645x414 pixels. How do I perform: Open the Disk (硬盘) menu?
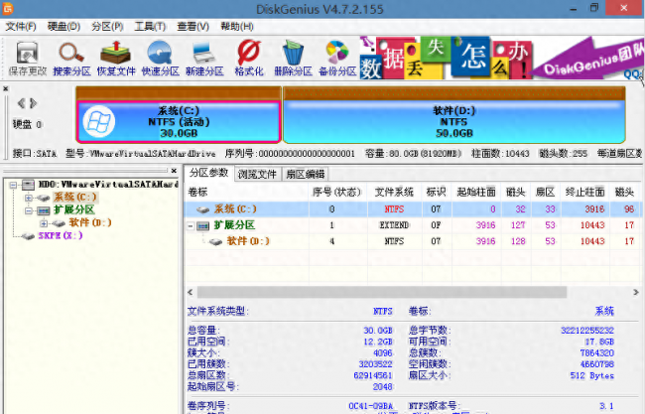point(64,27)
